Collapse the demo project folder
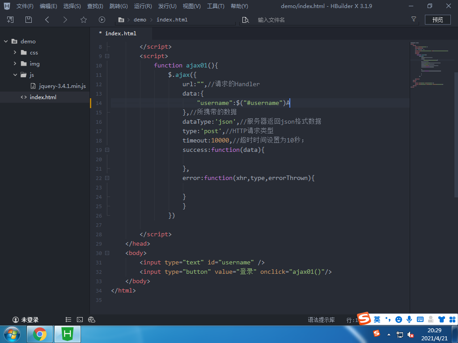The image size is (458, 343). pyautogui.click(x=6, y=42)
